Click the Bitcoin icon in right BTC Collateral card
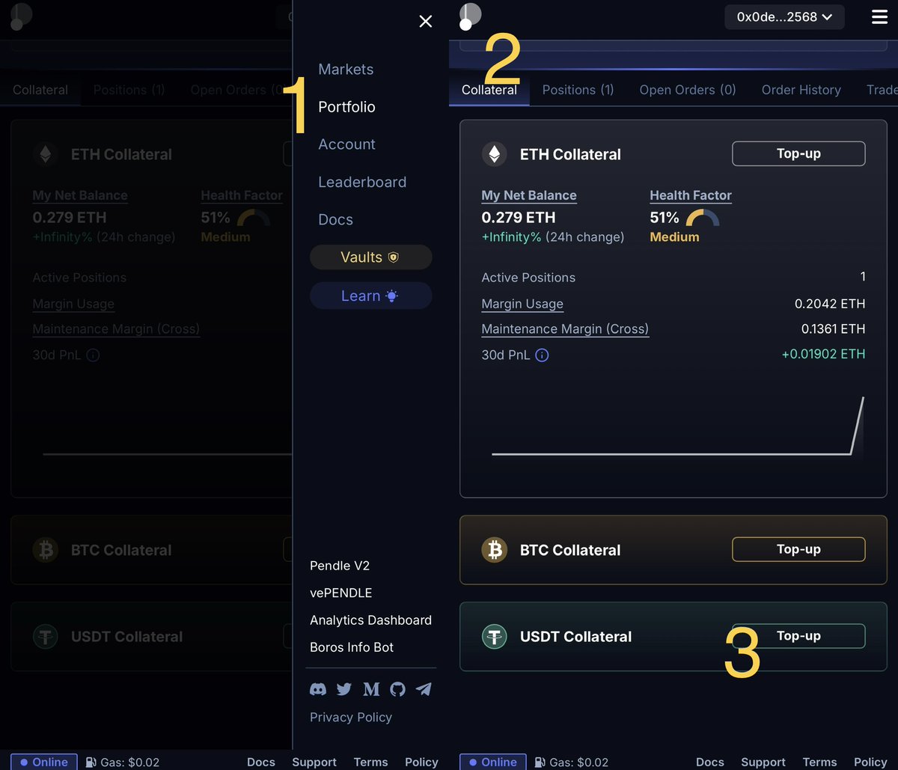This screenshot has height=770, width=898. [494, 550]
